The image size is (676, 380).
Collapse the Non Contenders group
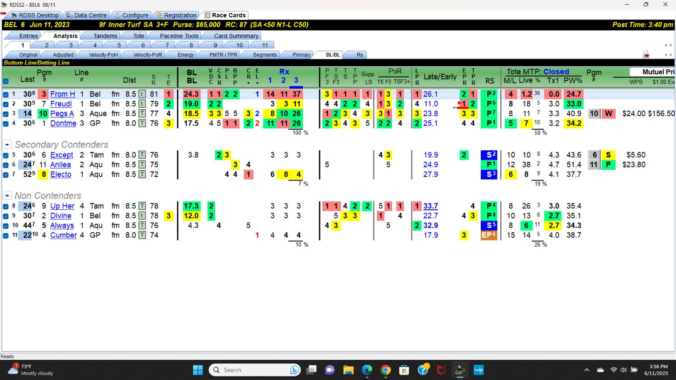point(7,196)
